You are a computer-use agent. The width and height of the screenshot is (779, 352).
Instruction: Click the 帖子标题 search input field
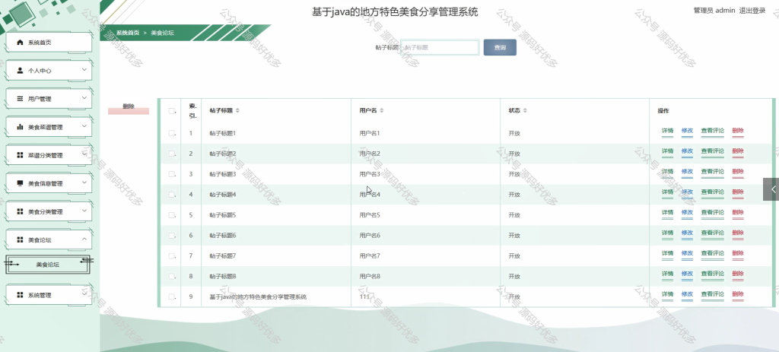(440, 48)
